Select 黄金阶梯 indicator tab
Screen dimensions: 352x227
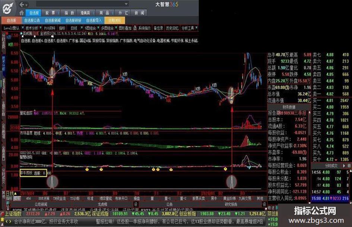pyautogui.click(x=229, y=198)
